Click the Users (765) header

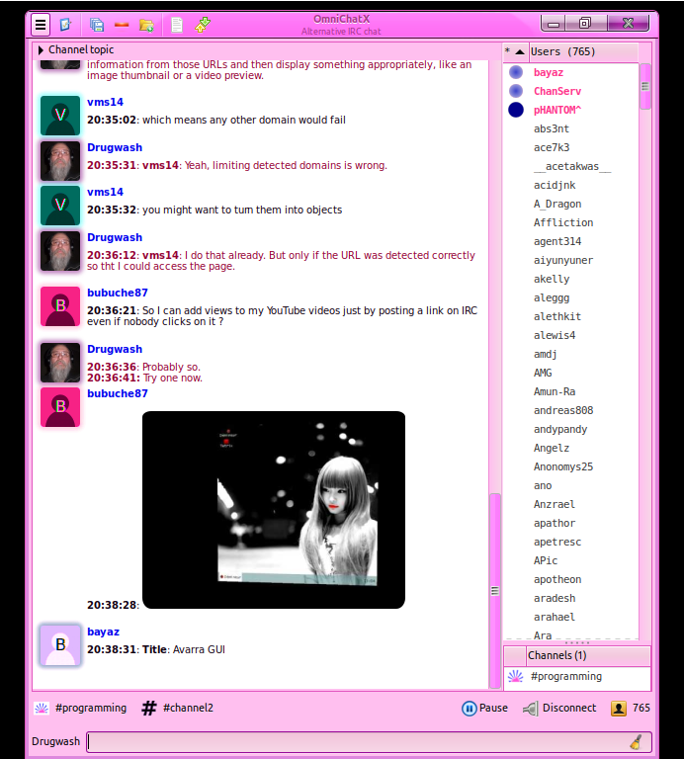(584, 51)
